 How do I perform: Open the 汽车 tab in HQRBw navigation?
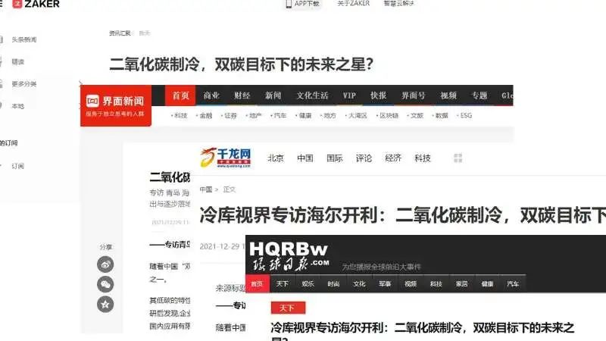coord(513,283)
